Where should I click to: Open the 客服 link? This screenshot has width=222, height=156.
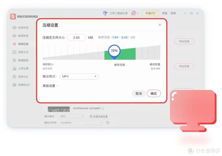point(164,13)
